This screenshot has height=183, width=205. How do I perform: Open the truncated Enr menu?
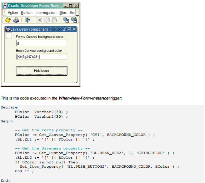tap(72, 13)
